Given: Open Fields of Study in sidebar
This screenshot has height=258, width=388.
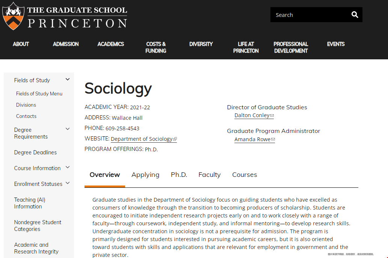Looking at the screenshot, I should 32,80.
